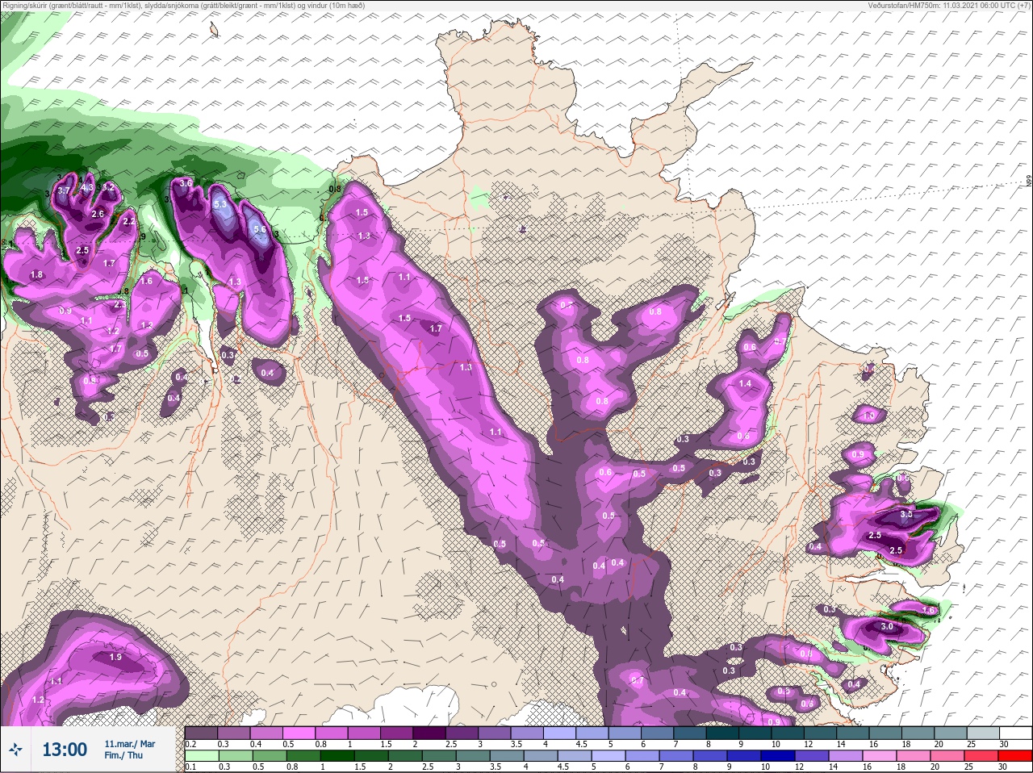Click the 1.9 value in the southwest patch
The width and height of the screenshot is (1033, 773).
click(115, 658)
